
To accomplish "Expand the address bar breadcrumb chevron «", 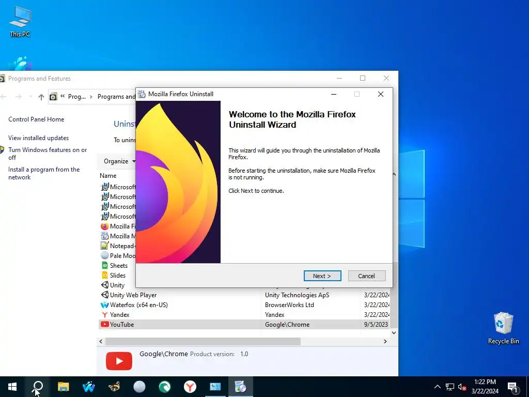I will [x=63, y=97].
